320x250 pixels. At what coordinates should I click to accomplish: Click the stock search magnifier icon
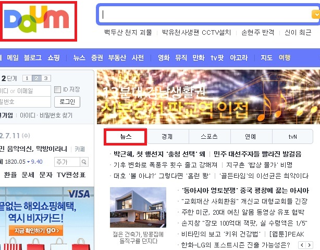84,162
